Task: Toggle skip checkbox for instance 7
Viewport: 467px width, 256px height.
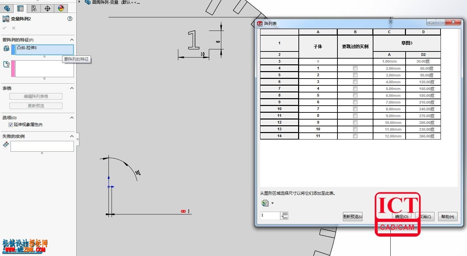Action: (x=355, y=109)
